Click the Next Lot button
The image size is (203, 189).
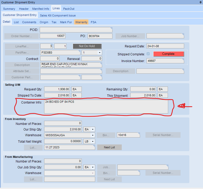109,147
